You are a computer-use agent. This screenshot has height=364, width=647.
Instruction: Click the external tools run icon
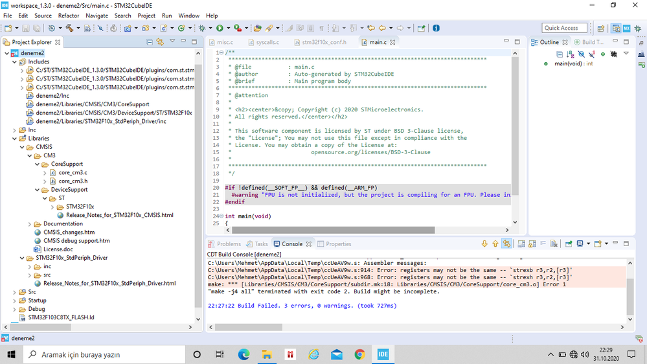tap(238, 28)
